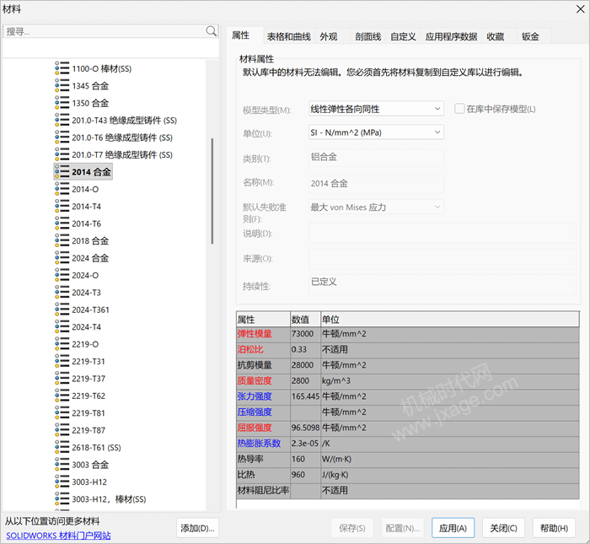Click icon beside 201.0-T43 绝缘成型铸件 (SS)
The height and width of the screenshot is (544, 590).
(62, 120)
